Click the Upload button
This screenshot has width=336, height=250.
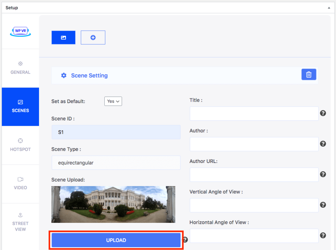coord(116,240)
